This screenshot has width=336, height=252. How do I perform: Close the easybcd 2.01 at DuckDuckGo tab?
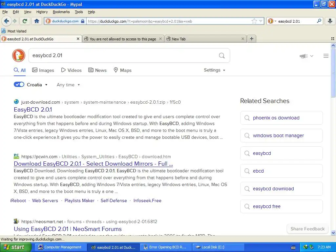[x=78, y=39]
